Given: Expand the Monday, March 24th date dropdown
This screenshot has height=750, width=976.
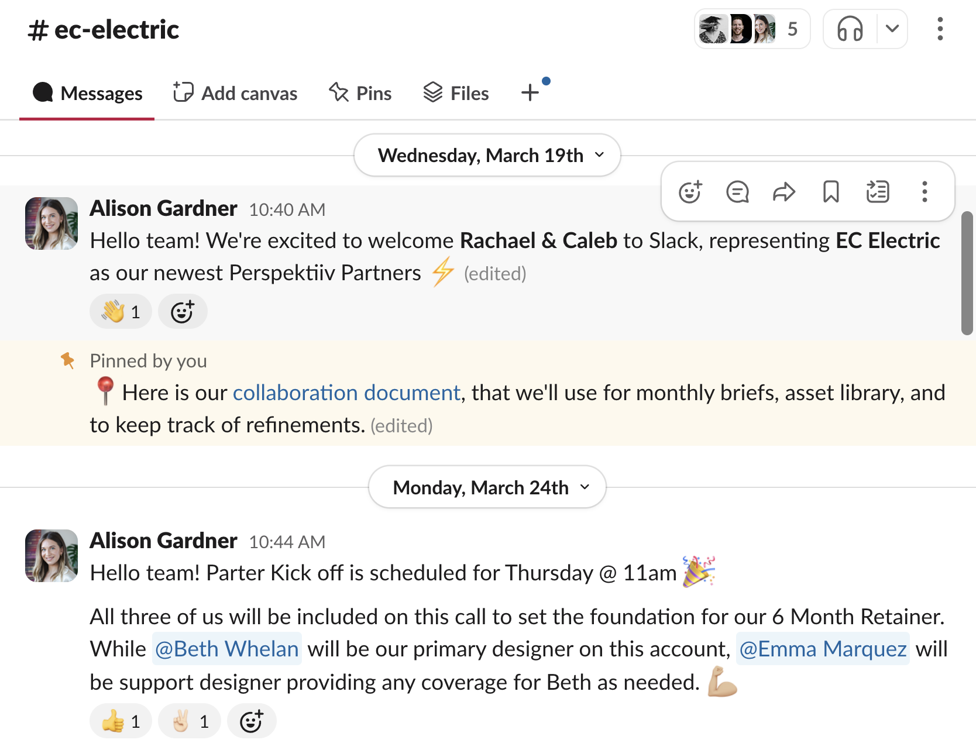Looking at the screenshot, I should click(x=487, y=487).
